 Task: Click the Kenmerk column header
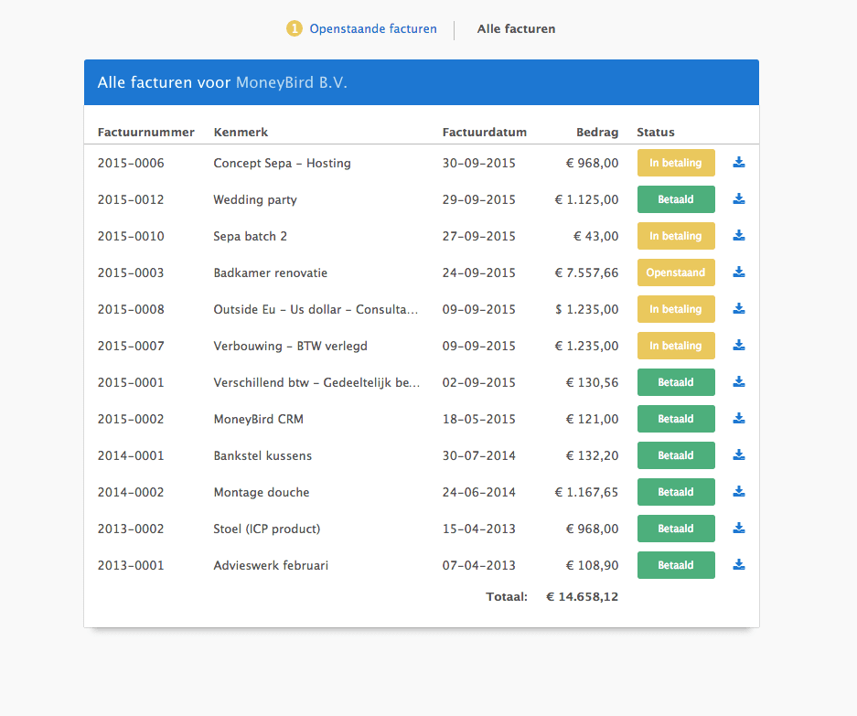(241, 133)
